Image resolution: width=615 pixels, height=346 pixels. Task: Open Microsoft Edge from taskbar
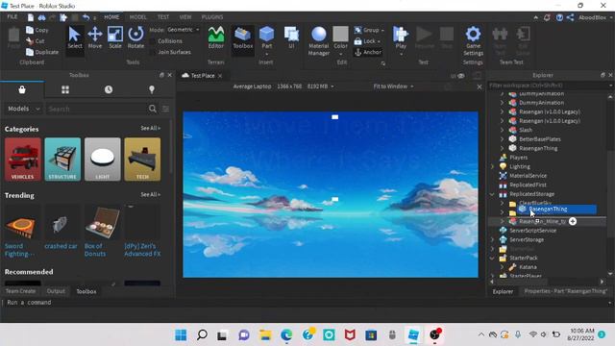click(x=286, y=335)
